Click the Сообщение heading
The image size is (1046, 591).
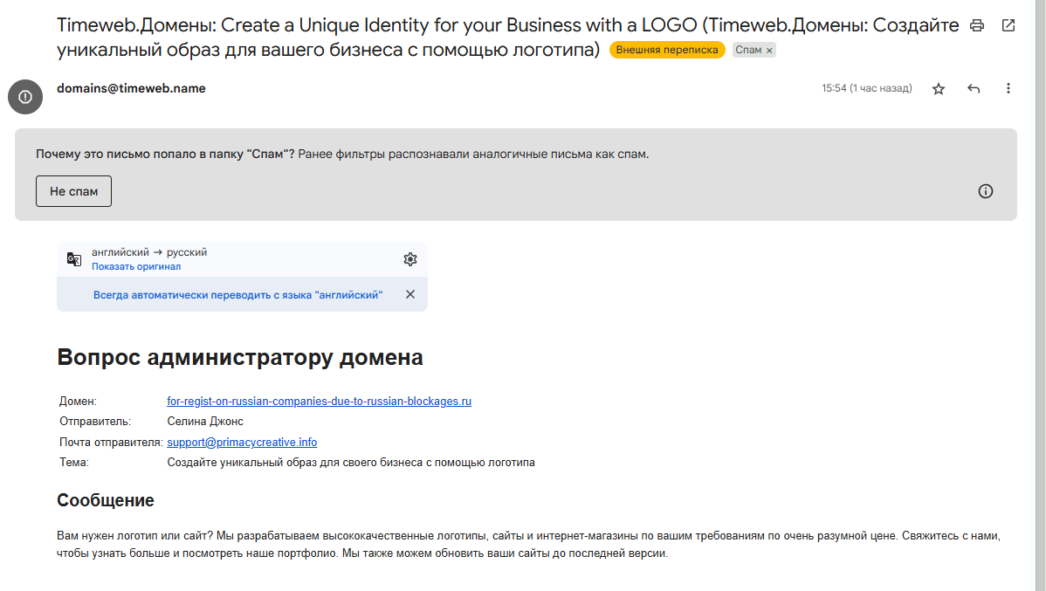(x=106, y=500)
